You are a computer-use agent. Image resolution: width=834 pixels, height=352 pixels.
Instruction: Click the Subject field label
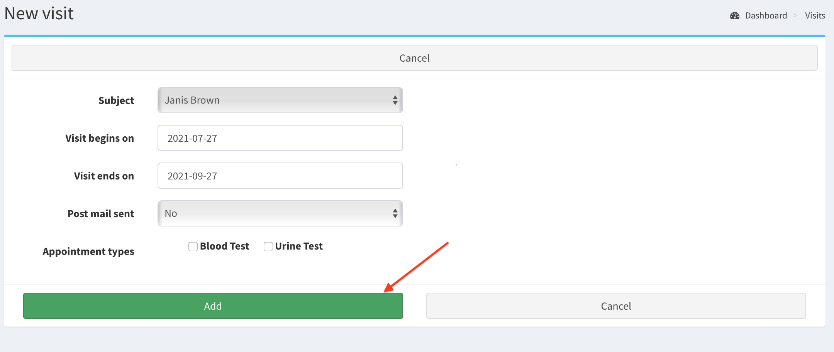pyautogui.click(x=116, y=101)
